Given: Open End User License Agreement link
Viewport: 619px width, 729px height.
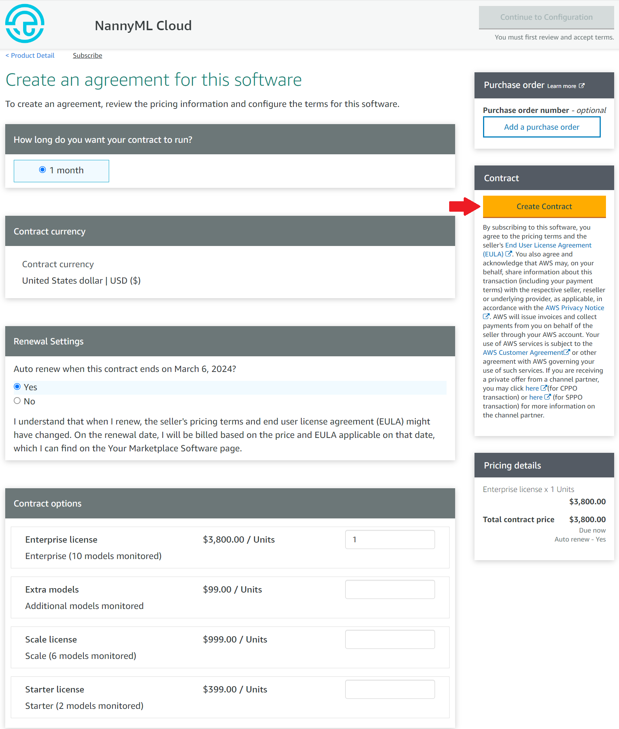Looking at the screenshot, I should click(548, 245).
